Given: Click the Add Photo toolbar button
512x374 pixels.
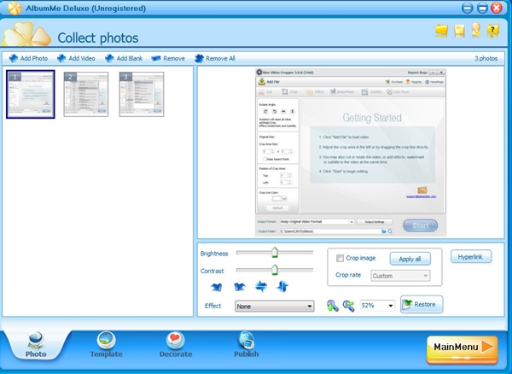Looking at the screenshot, I should 28,58.
